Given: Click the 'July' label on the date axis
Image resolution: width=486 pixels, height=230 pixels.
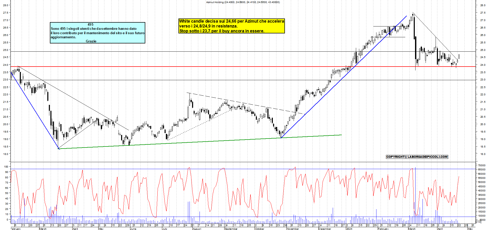Looking at the screenshot, I should [x=165, y=229].
